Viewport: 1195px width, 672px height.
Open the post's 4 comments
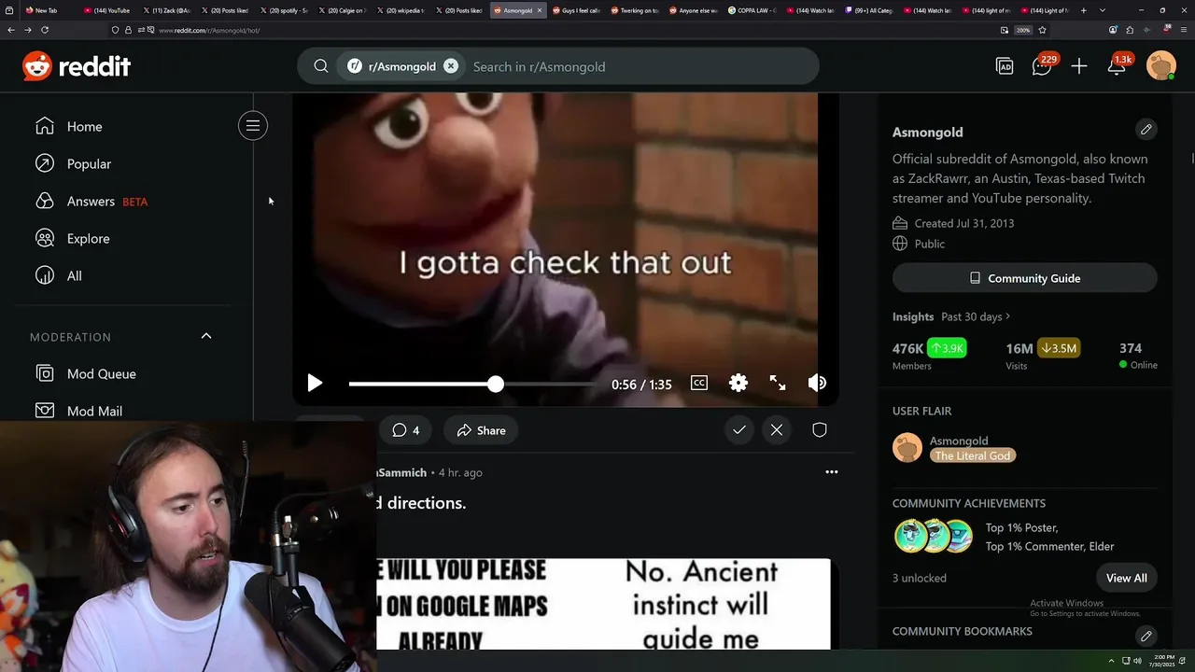(405, 430)
